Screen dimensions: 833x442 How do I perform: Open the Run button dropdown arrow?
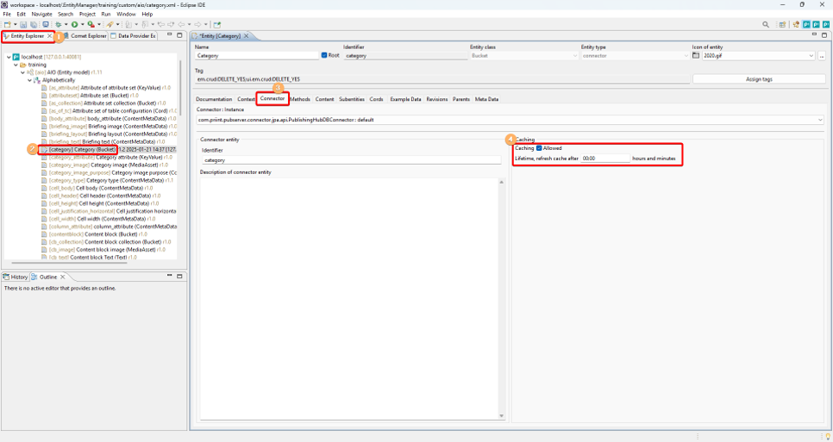(82, 24)
